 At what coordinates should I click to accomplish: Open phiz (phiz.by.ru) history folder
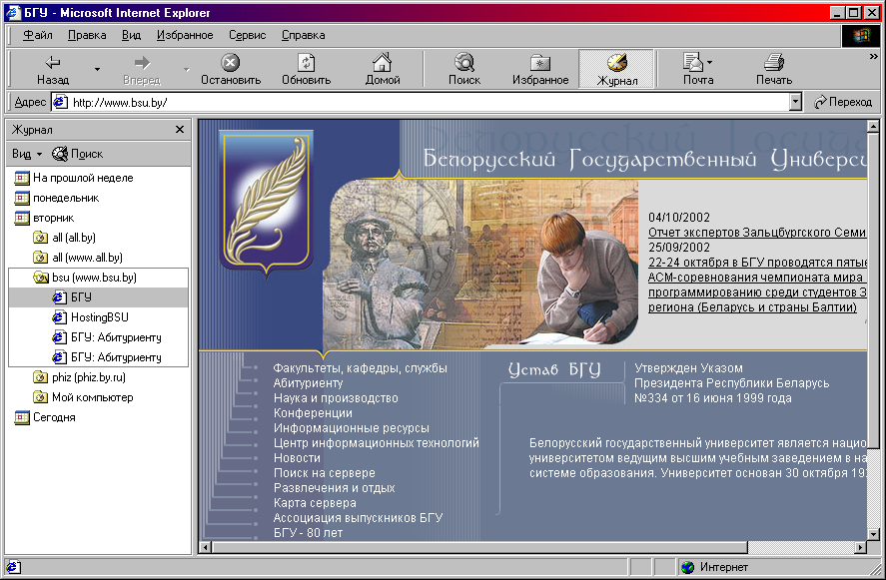(x=79, y=377)
